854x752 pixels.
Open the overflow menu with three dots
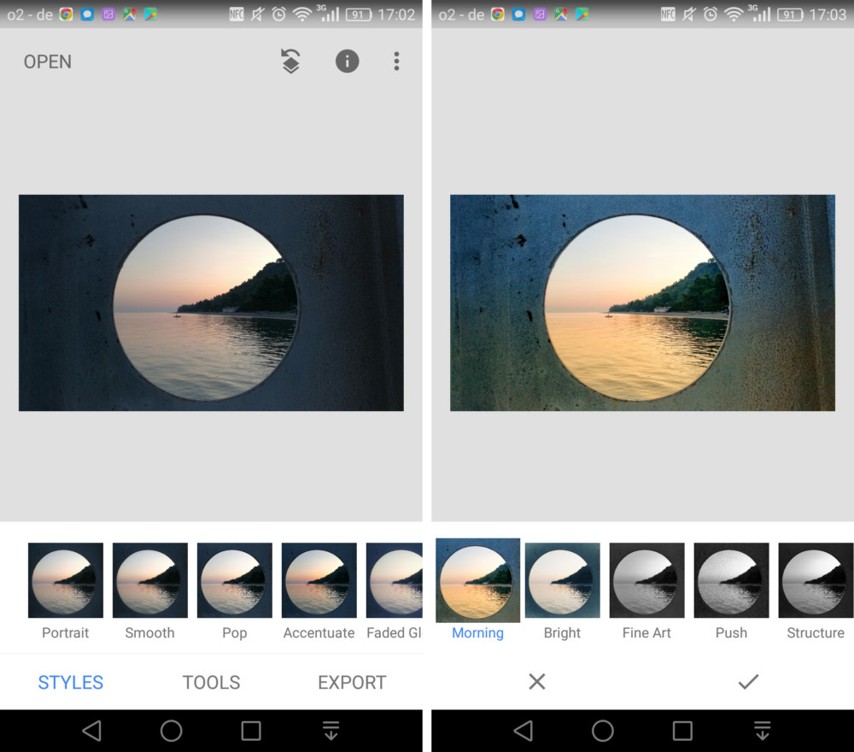click(x=396, y=62)
